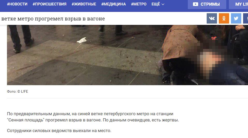
Task: Open the metro platform article photo
Action: 127,55
